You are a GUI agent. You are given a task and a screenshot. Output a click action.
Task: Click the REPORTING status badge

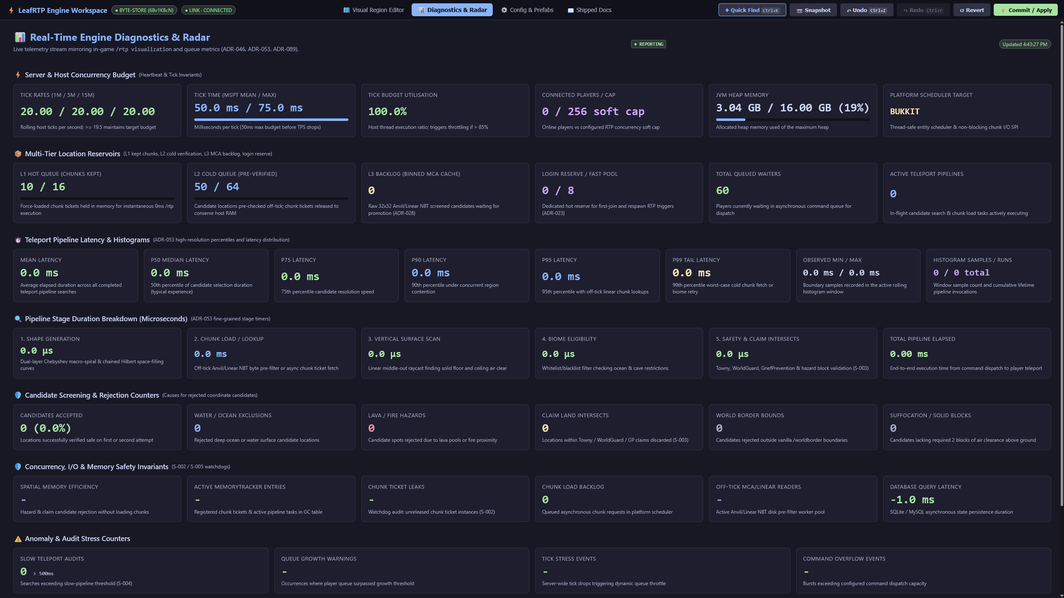pos(649,44)
